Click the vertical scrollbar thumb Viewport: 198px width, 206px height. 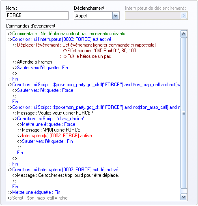pyautogui.click(x=184, y=113)
